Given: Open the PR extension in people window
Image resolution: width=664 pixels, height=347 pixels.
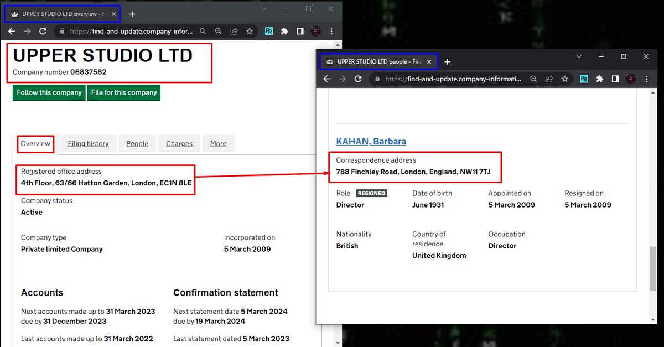Looking at the screenshot, I should tap(584, 79).
